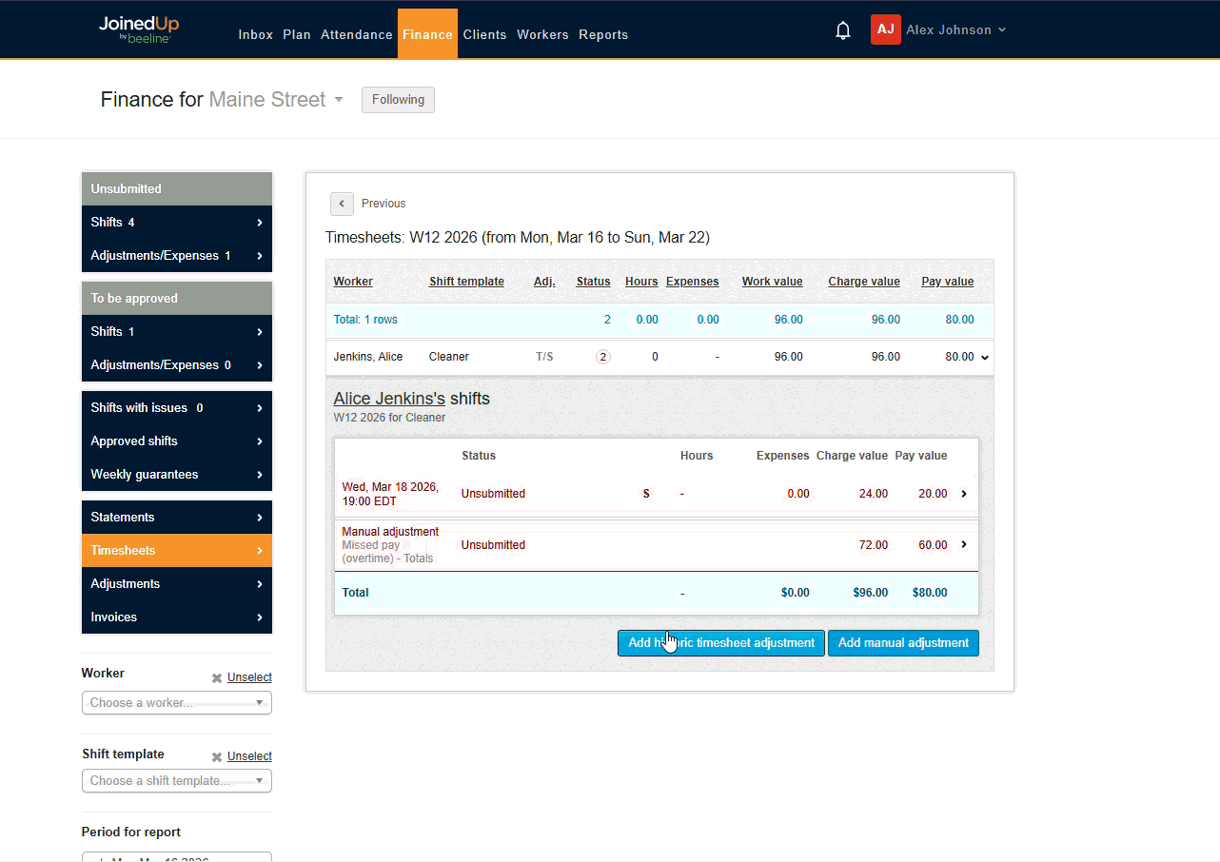Click the Following button

[398, 99]
